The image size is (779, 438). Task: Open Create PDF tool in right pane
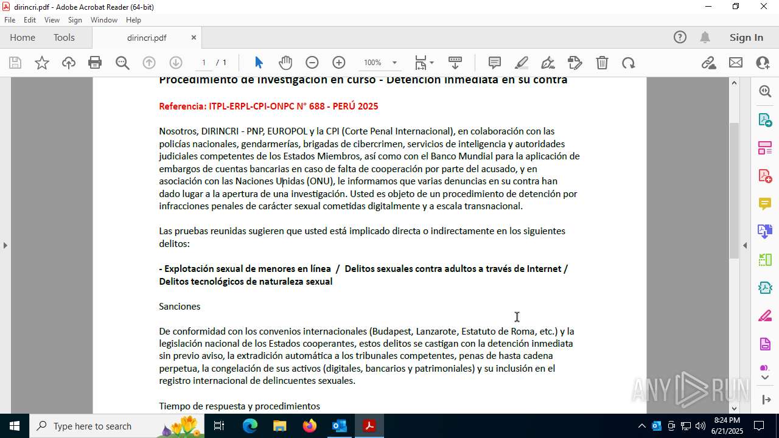765,175
